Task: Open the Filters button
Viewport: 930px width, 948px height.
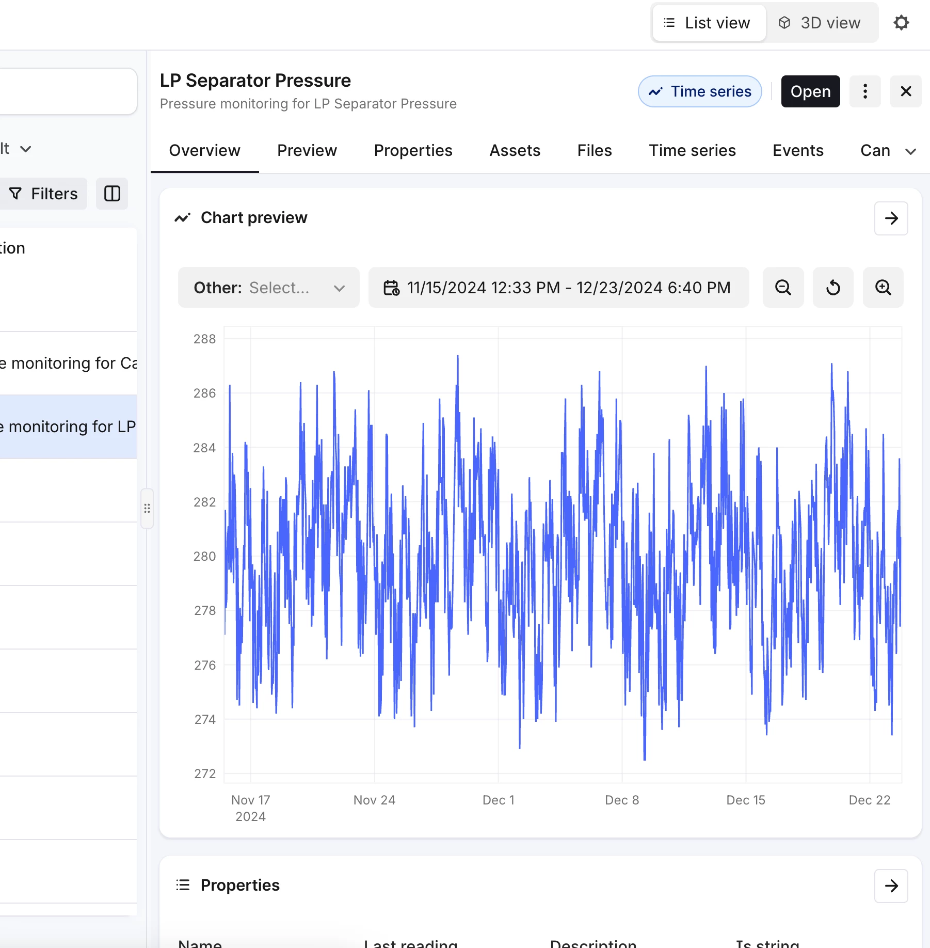Action: point(44,194)
